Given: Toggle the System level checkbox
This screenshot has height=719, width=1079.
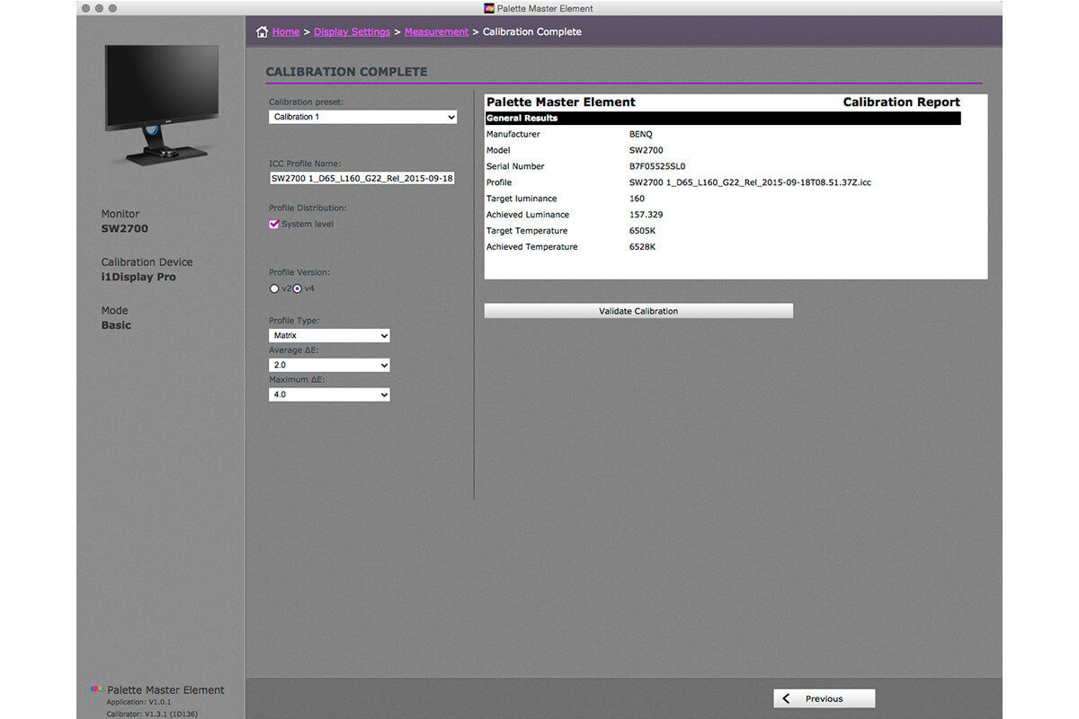Looking at the screenshot, I should click(274, 224).
